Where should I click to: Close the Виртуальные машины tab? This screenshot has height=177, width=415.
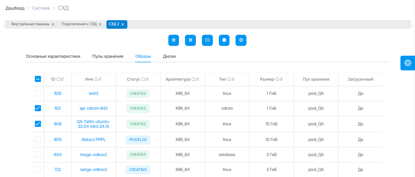(x=53, y=24)
